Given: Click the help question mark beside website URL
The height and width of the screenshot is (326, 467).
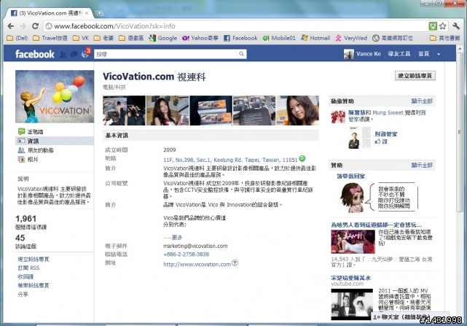Looking at the screenshot, I should point(235,263).
